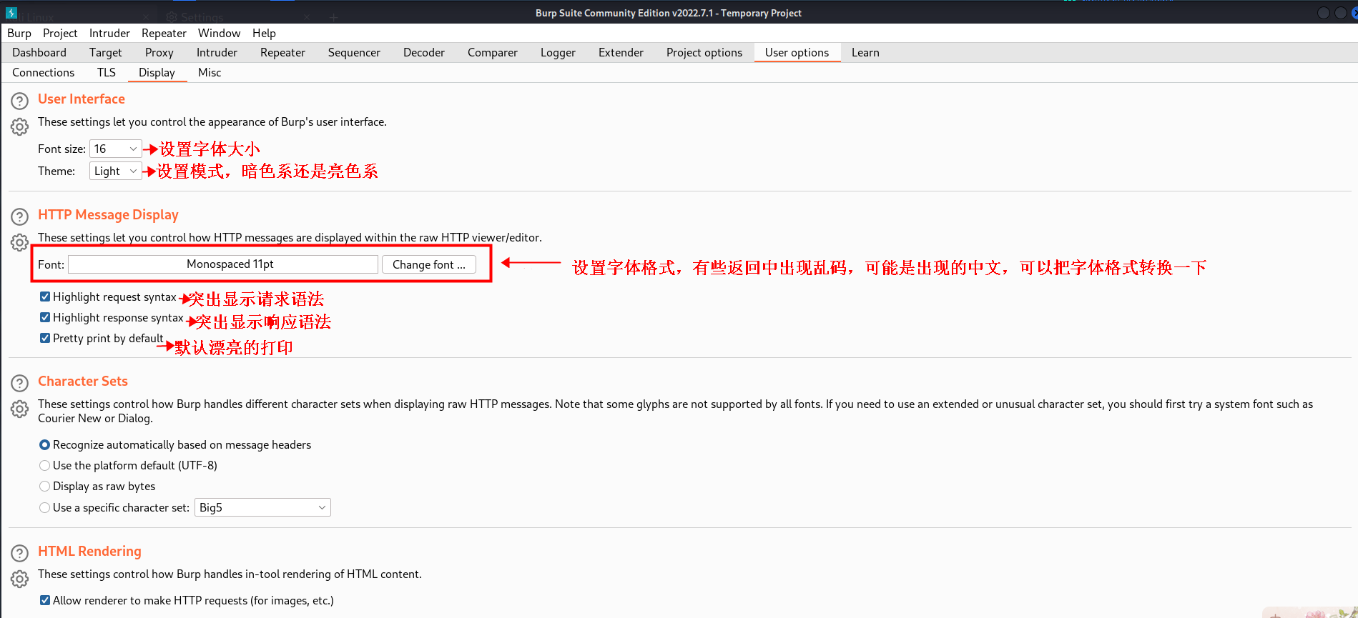
Task: Switch to the Dashboard tab
Action: click(39, 52)
